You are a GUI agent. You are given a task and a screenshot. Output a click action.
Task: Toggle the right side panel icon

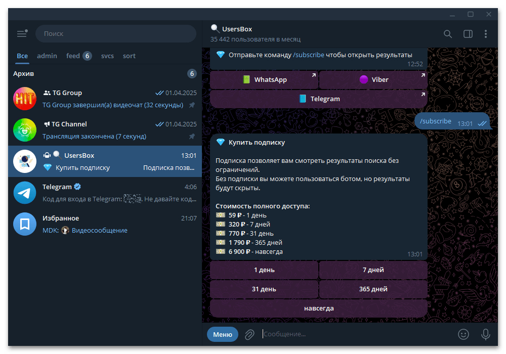[x=468, y=34]
